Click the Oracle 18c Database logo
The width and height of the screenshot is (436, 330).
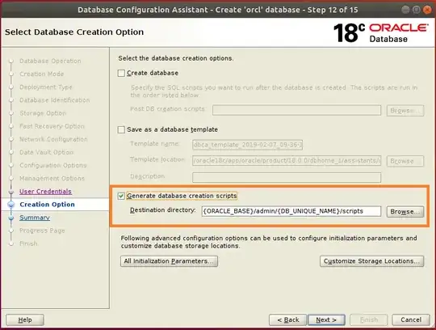[381, 33]
